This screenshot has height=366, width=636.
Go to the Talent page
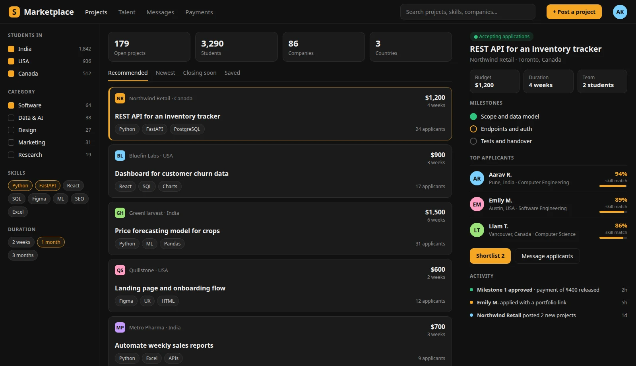127,12
